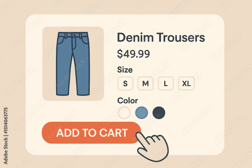Click the Color section label
This screenshot has width=252, height=168.
(128, 100)
